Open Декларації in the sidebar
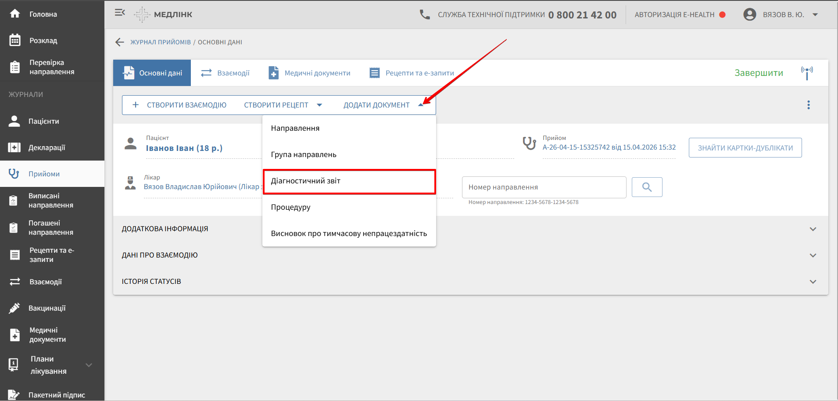Image resolution: width=838 pixels, height=401 pixels. [x=47, y=147]
